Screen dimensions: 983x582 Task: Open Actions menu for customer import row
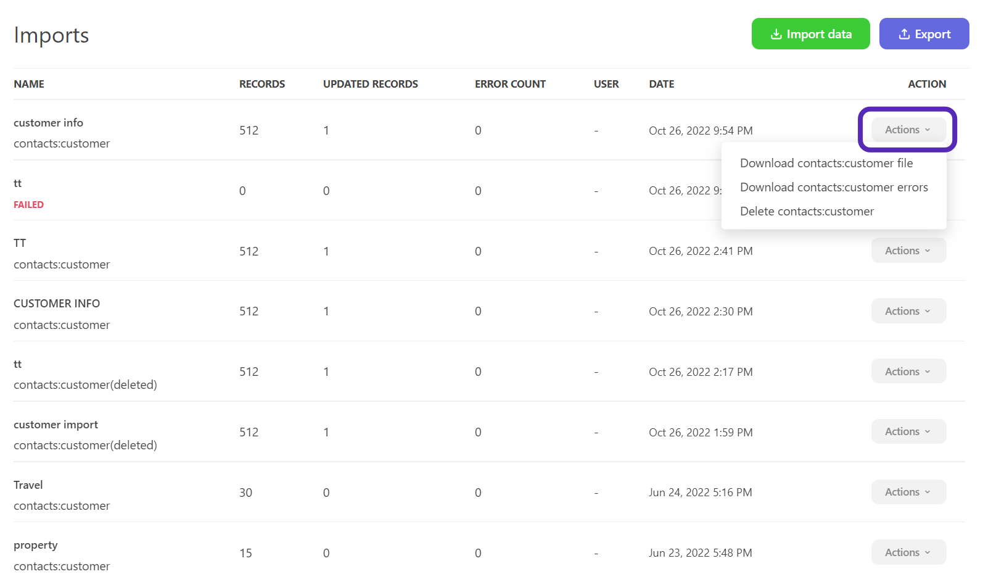[x=908, y=432]
